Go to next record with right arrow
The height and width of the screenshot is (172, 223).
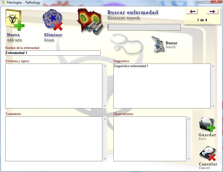click(x=213, y=12)
